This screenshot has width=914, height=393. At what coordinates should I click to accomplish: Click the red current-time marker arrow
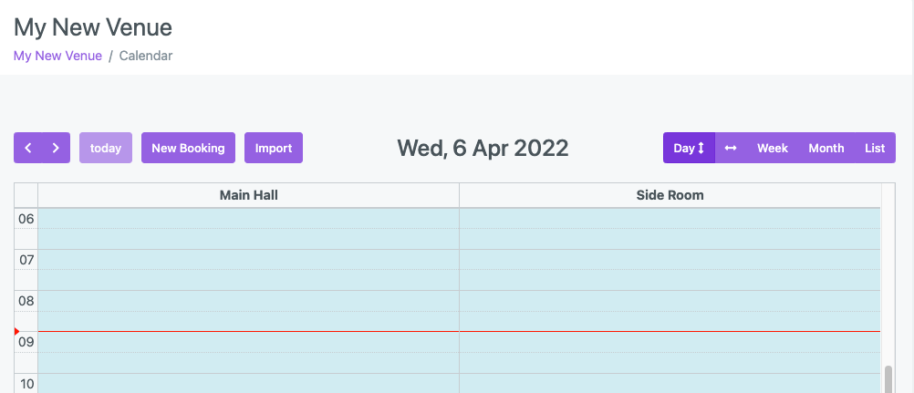point(16,331)
